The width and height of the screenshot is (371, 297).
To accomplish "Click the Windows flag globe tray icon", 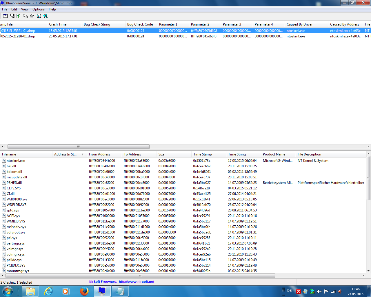I will point(305,291).
